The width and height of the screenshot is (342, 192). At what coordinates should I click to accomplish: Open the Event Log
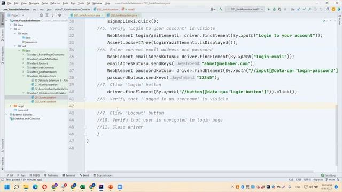pos(328,175)
